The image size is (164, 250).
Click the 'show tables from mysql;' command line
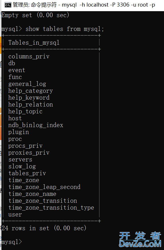tap(53, 29)
